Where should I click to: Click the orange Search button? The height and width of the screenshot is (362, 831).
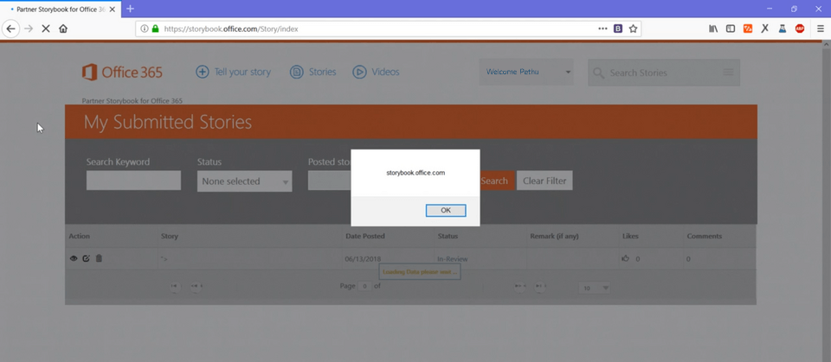pyautogui.click(x=497, y=181)
